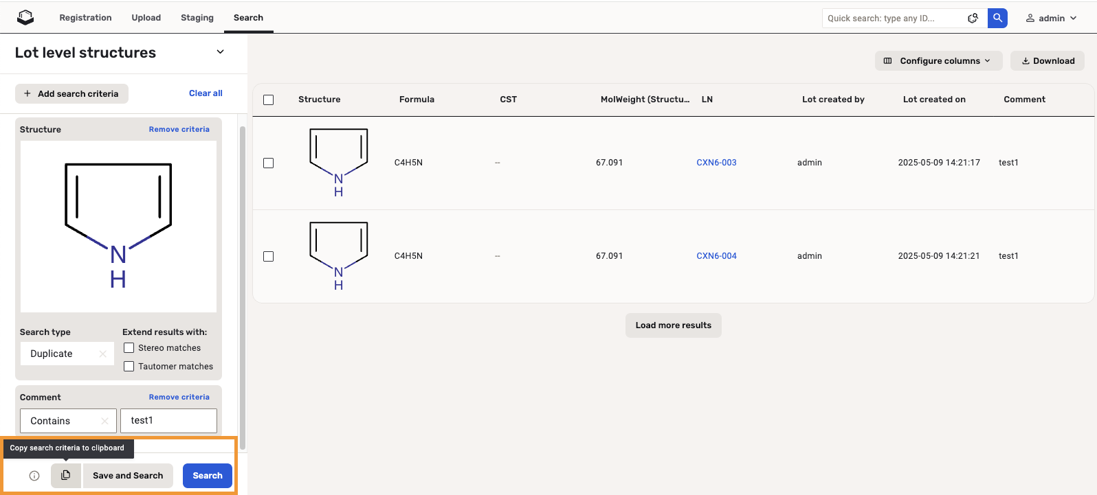
Task: Click the structure icon in quick search
Action: click(x=973, y=19)
